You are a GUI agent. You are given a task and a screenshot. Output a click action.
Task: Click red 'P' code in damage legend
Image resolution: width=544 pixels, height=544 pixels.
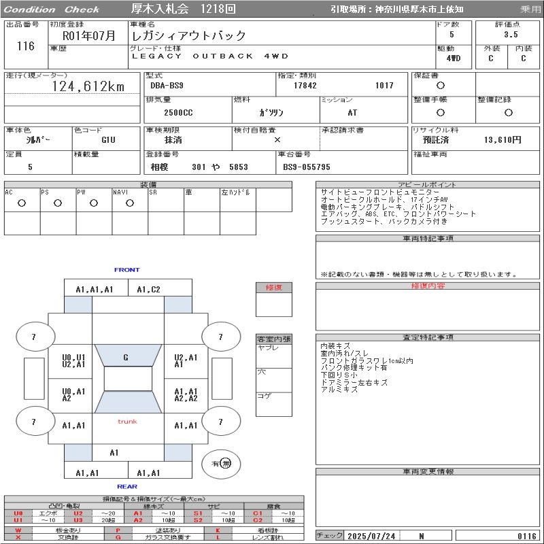[x=118, y=530]
